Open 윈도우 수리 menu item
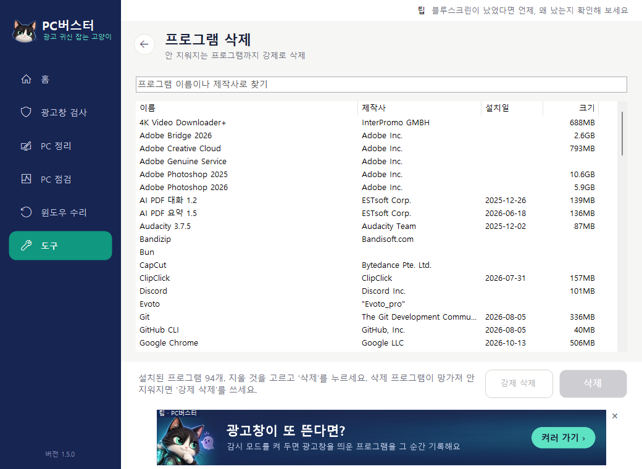642x469 pixels. pos(60,212)
